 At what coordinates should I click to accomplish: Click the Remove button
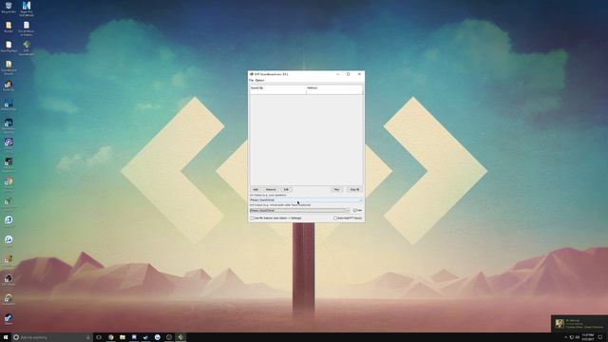pos(271,190)
